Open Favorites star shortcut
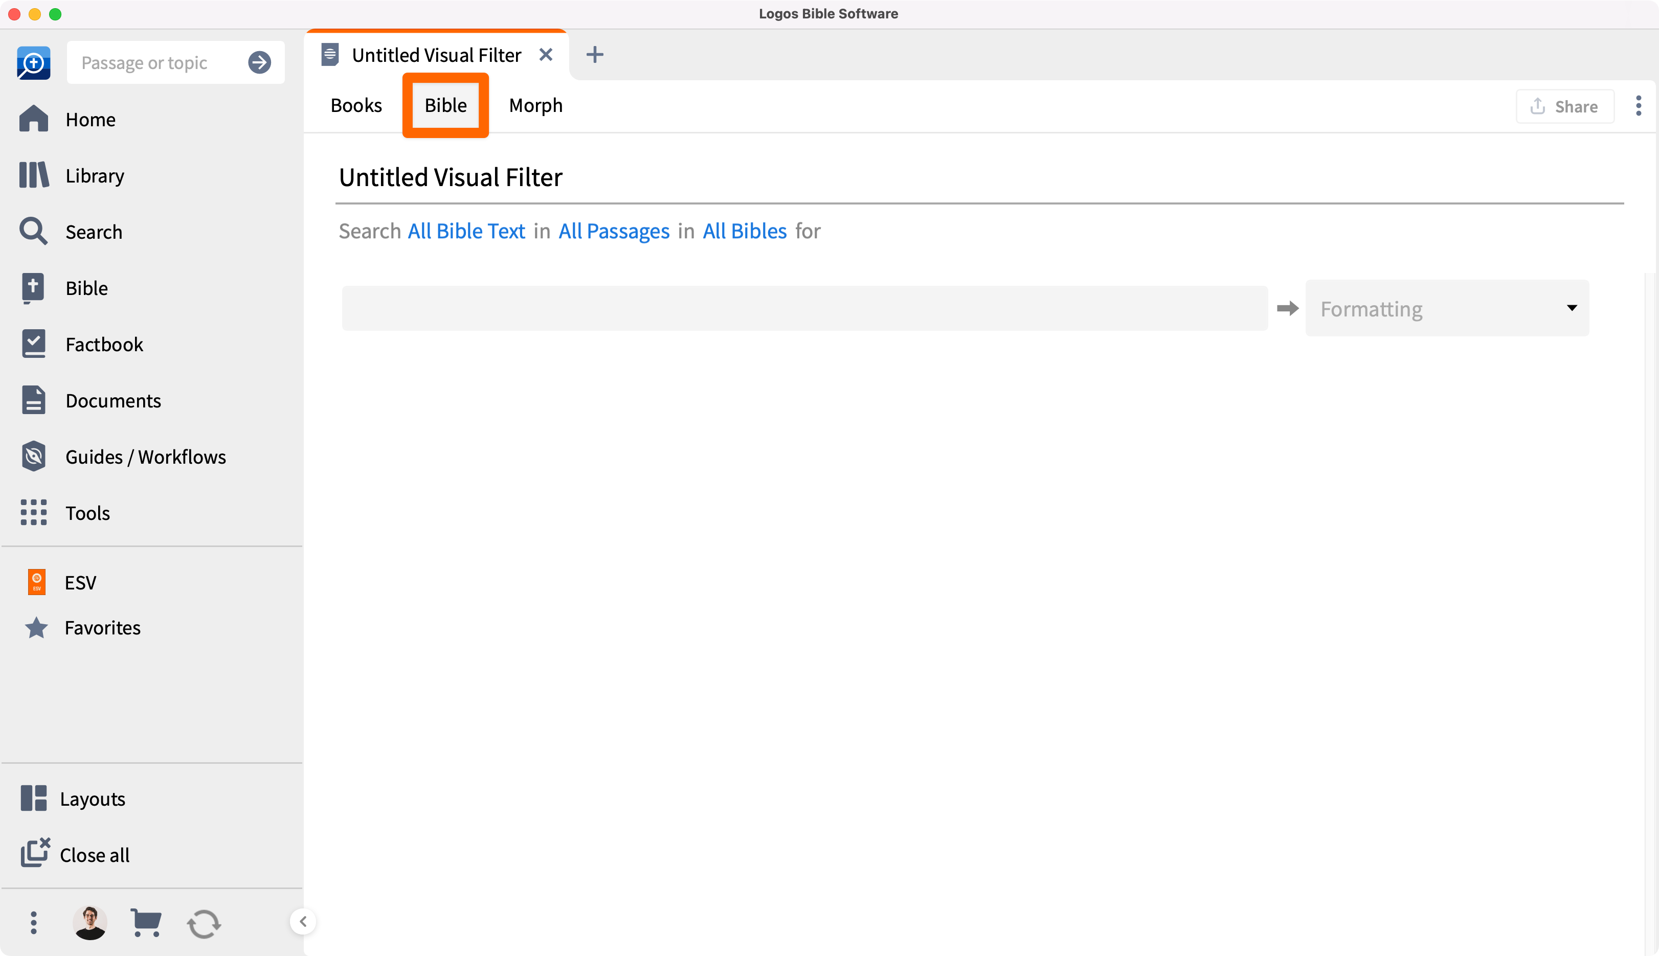 tap(82, 628)
